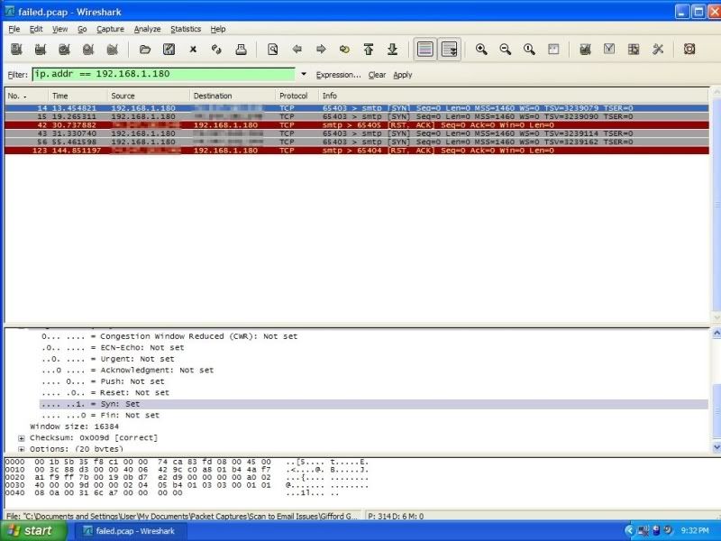Screen dimensions: 721x541
Task: Expand the Options: (20 bytes) node
Action: 21,449
